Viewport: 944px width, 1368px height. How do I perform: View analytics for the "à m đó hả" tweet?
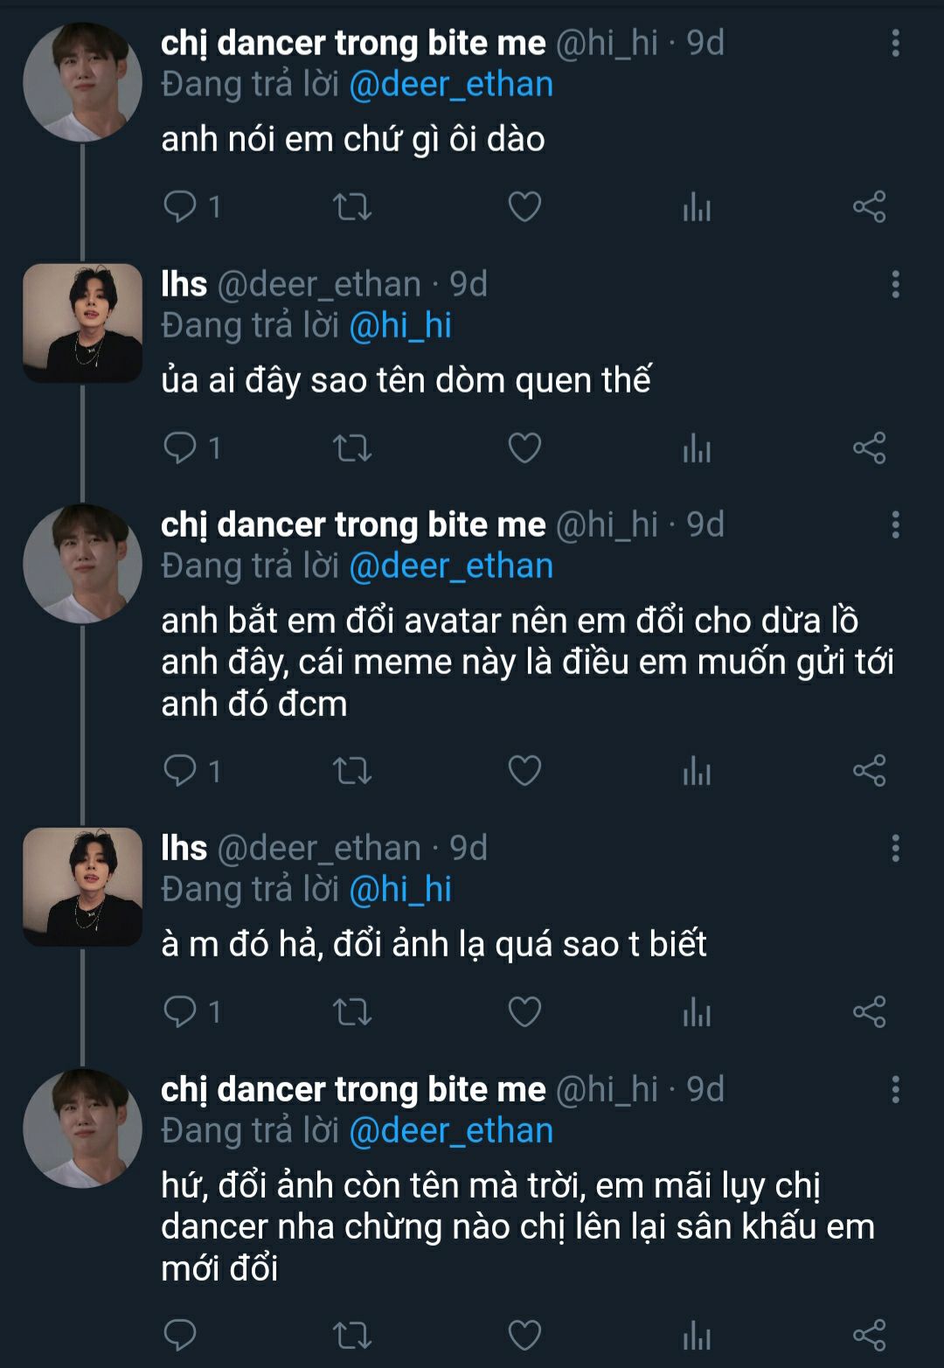coord(697,1012)
